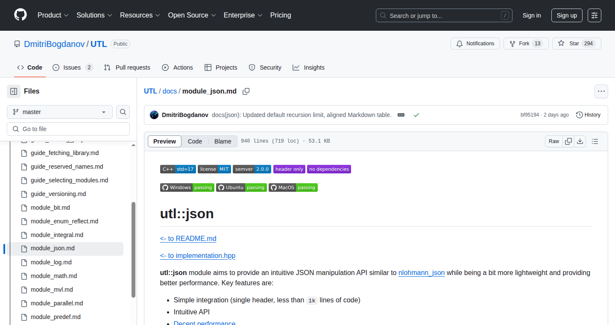The width and height of the screenshot is (615, 325).
Task: Focus the Search or jump to field
Action: point(444,15)
